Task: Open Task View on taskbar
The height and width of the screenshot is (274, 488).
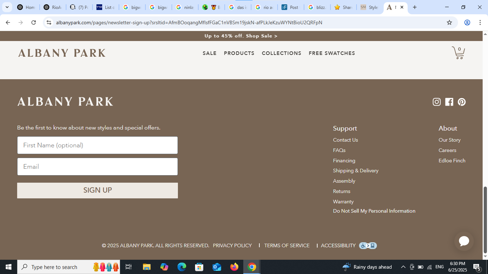Action: click(129, 267)
